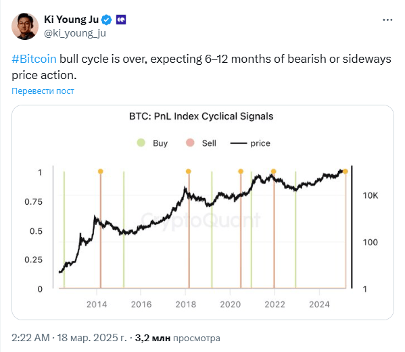This screenshot has width=405, height=352.
Task: Open the BTC PnL Index chart image
Action: (x=203, y=212)
